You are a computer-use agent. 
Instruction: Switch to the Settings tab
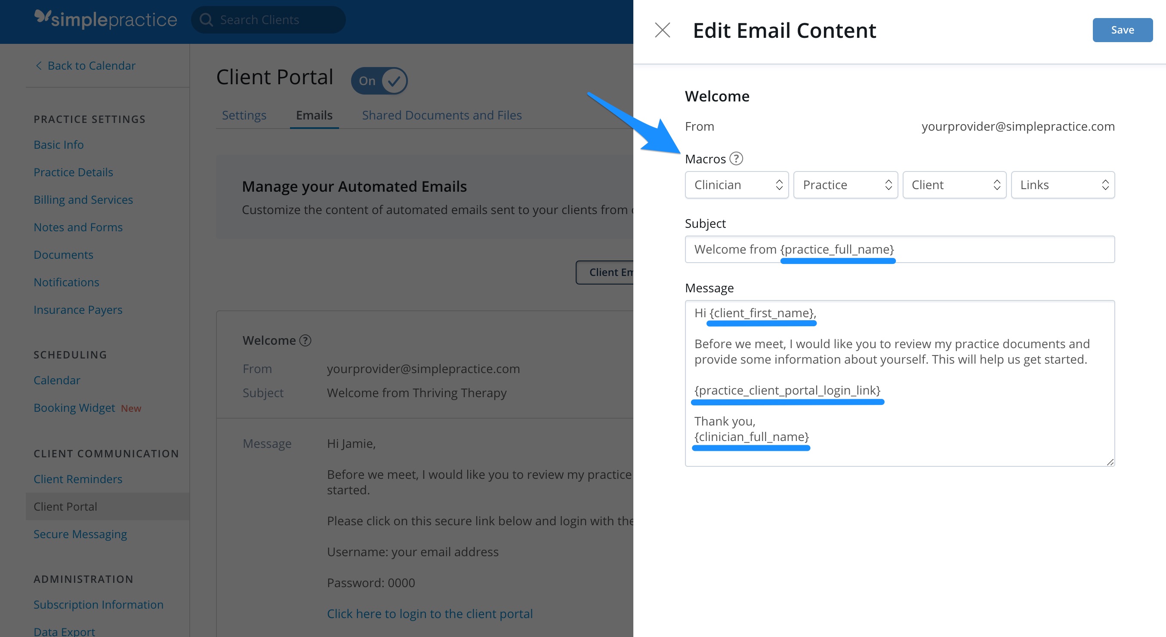[244, 115]
